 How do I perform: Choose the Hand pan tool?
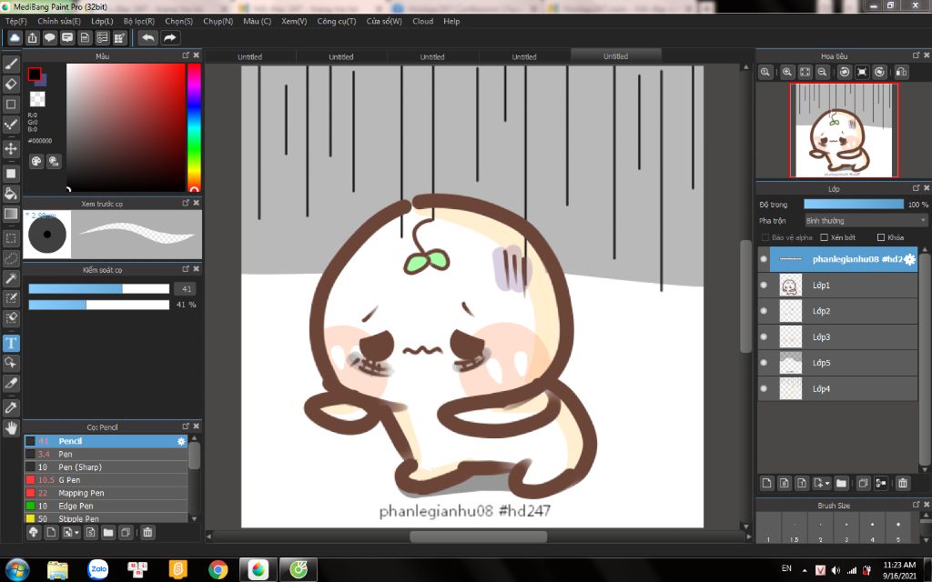[x=11, y=427]
